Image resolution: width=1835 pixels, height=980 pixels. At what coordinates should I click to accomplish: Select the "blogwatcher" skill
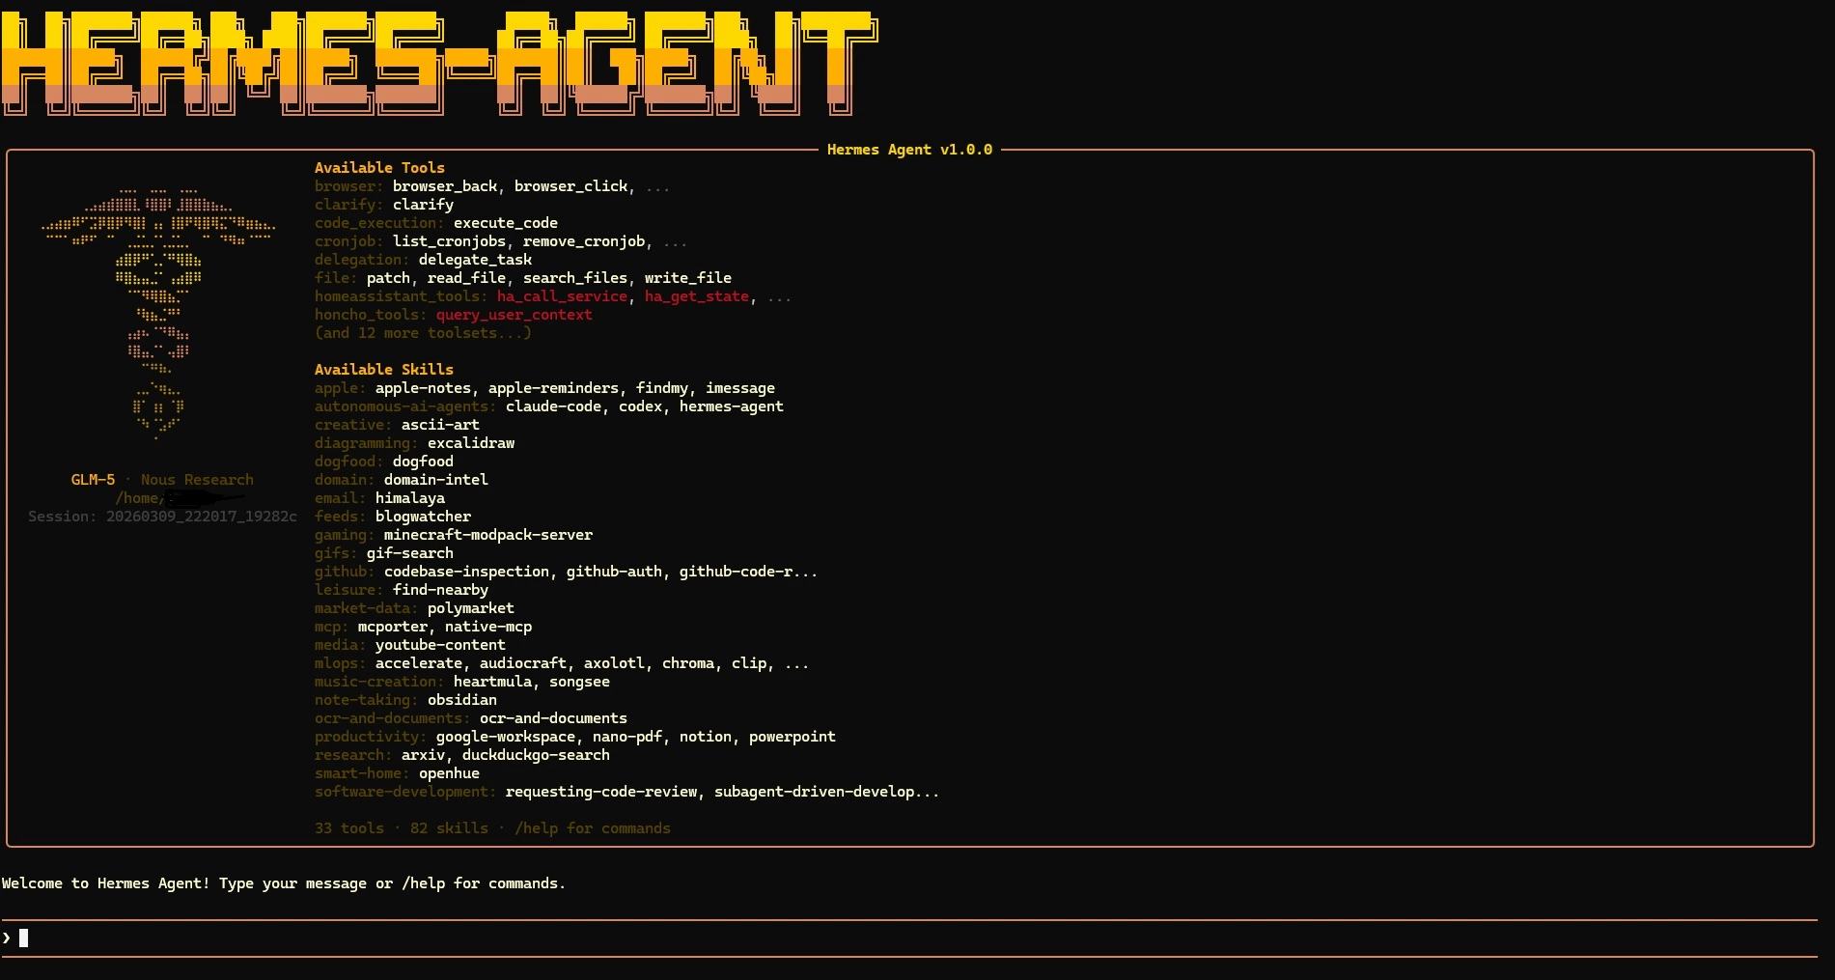point(423,517)
